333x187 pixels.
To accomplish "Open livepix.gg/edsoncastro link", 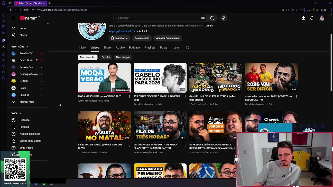I will [x=121, y=31].
